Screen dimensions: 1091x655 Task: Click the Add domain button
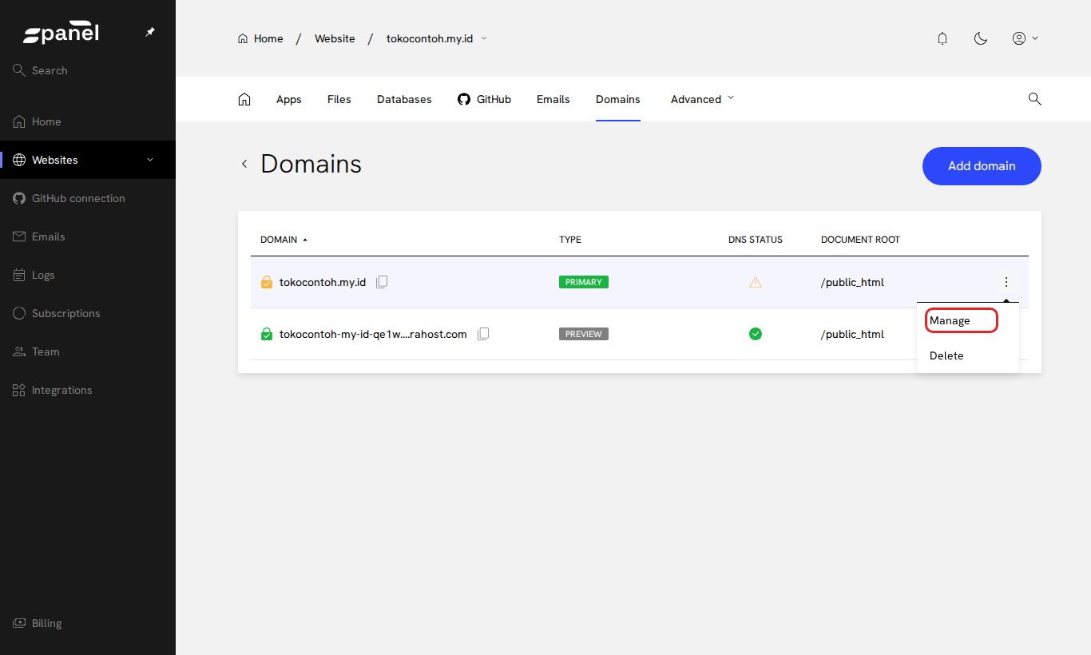click(982, 166)
